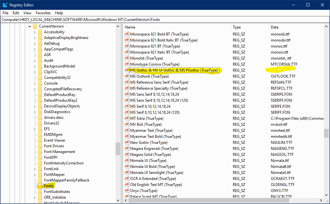Click the string icon beside MT Extra (TrueType)
Image resolution: width=330 pixels, height=204 pixels.
[127, 118]
